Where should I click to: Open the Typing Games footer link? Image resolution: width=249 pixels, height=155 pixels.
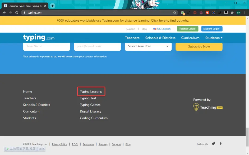click(x=90, y=105)
